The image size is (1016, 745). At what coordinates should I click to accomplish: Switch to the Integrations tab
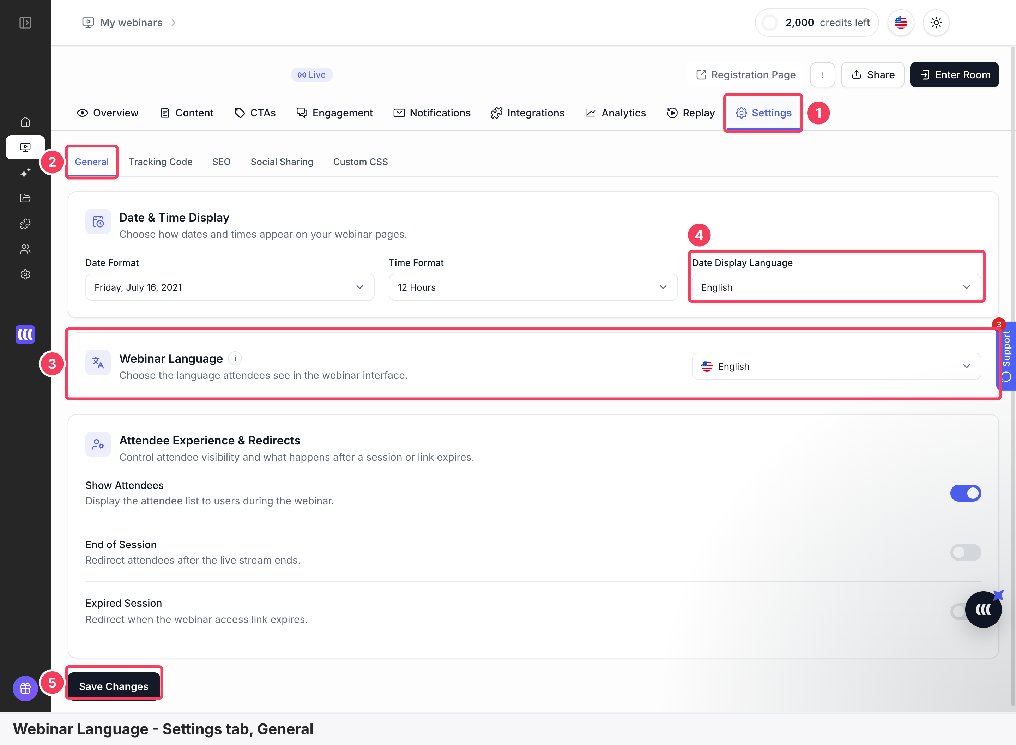pyautogui.click(x=527, y=113)
